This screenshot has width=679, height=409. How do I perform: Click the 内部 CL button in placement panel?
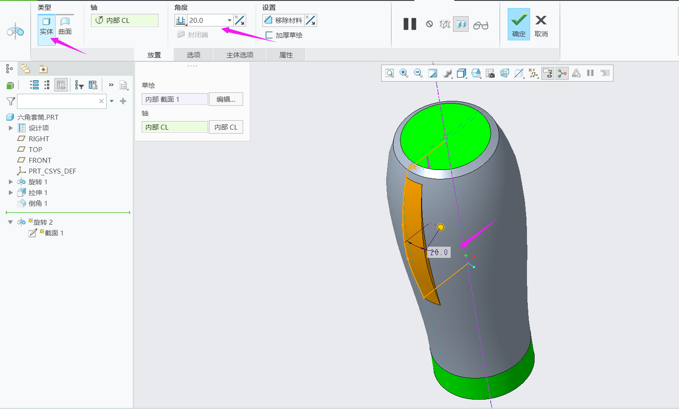point(226,127)
